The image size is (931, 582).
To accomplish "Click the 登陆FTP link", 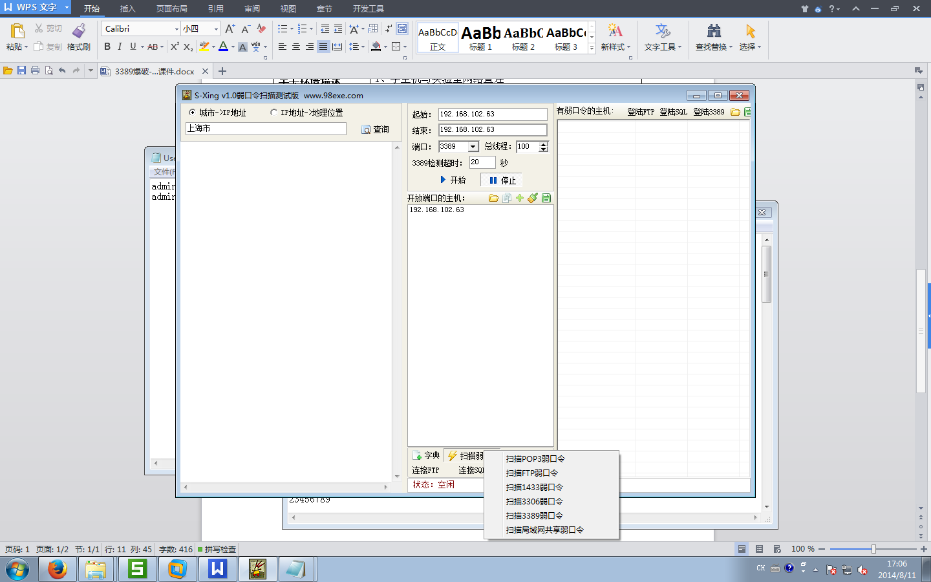I will [x=641, y=112].
